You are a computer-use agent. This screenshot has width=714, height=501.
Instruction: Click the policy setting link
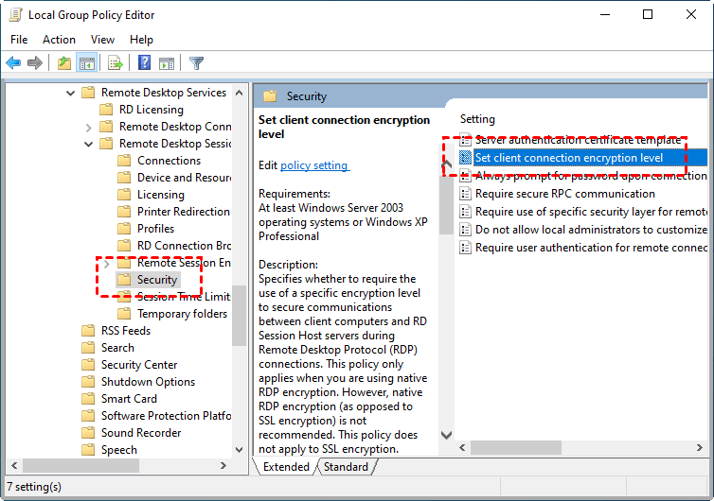(314, 165)
